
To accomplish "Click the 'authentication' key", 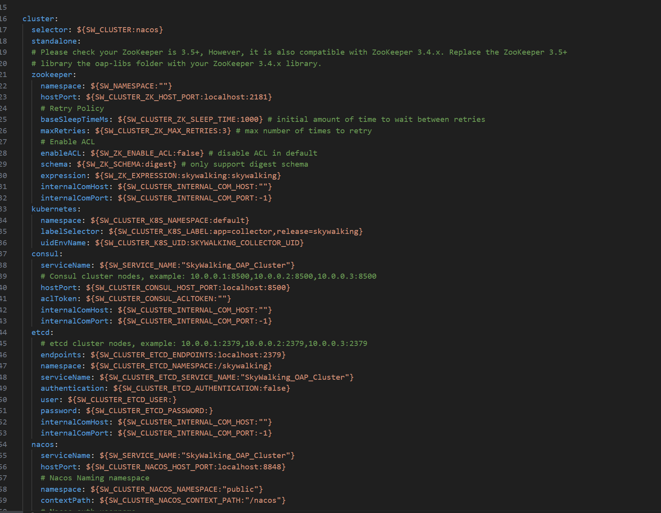I will 72,388.
